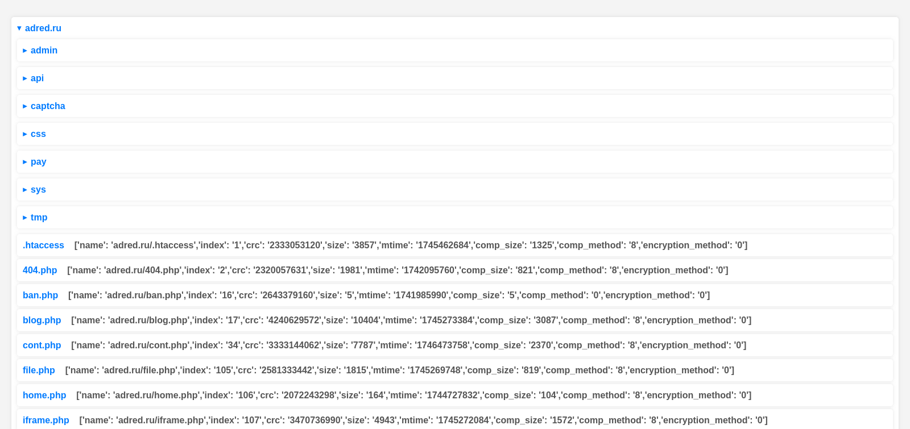Click the blog.php metadata details

411,320
